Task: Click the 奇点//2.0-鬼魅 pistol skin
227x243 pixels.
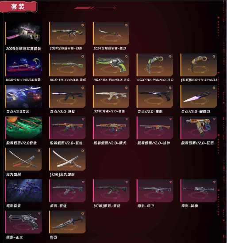Action: pyautogui.click(x=155, y=96)
